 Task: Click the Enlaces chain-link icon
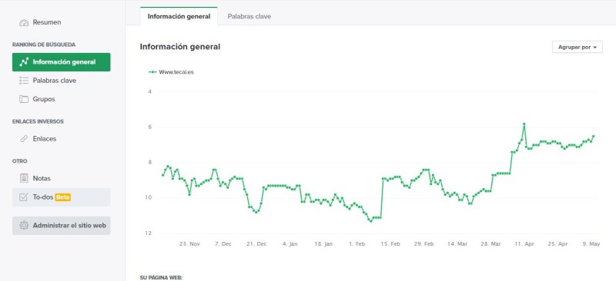(x=24, y=139)
